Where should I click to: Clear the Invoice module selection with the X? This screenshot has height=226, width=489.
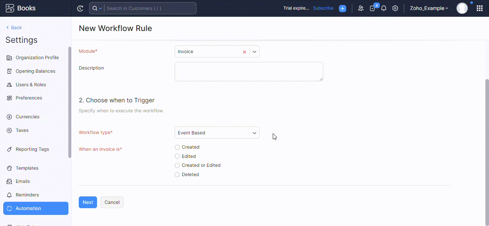click(x=245, y=51)
